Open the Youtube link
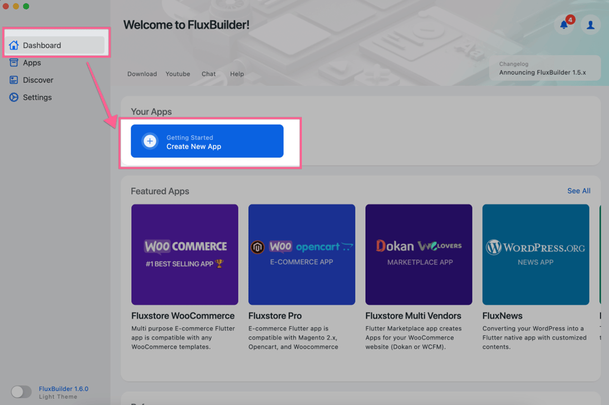This screenshot has width=609, height=405. click(178, 74)
